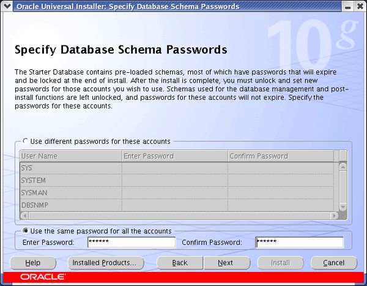The image size is (367, 286).
Task: Proceed with the Next button
Action: 225,263
